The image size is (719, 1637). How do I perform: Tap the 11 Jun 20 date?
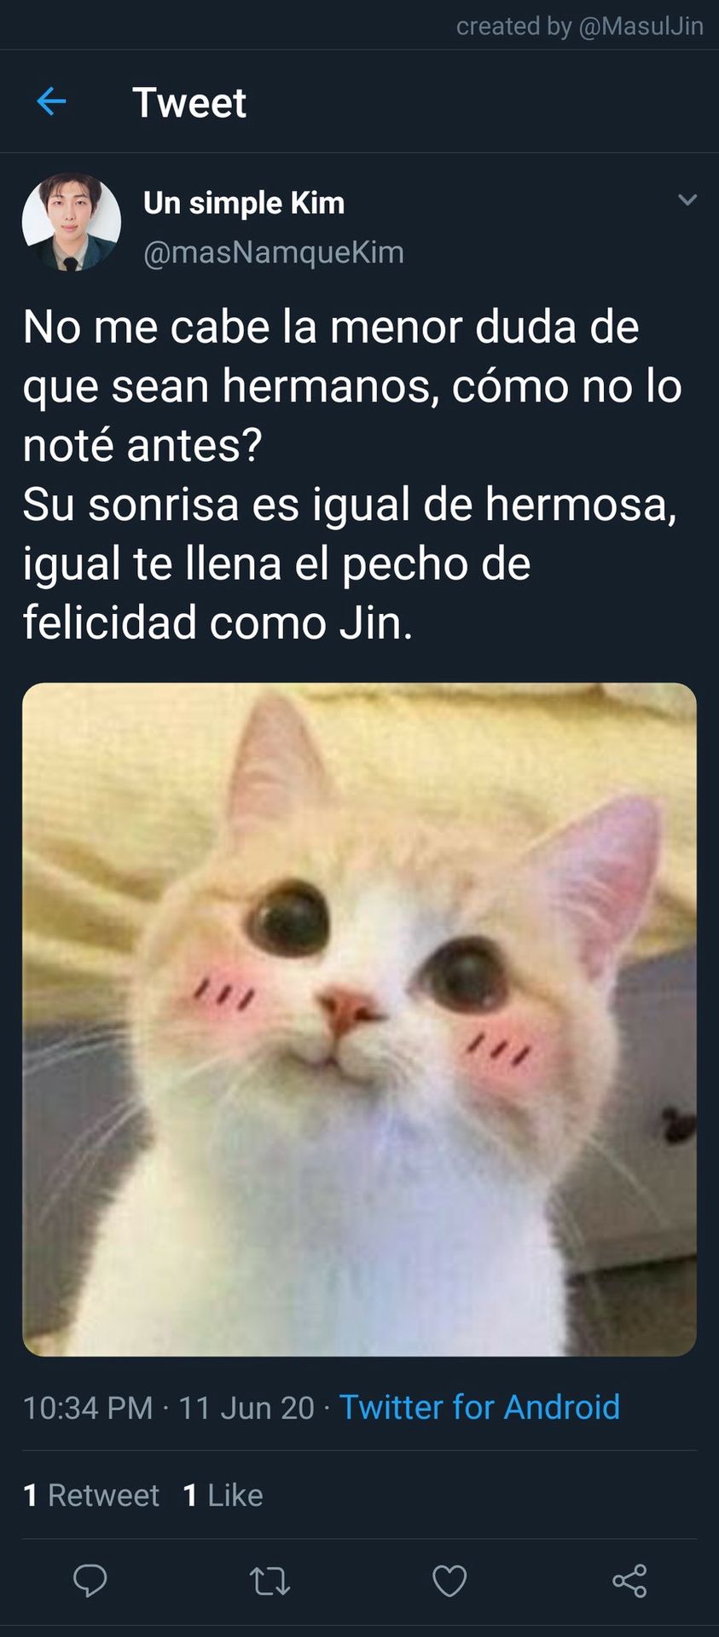pos(246,1407)
